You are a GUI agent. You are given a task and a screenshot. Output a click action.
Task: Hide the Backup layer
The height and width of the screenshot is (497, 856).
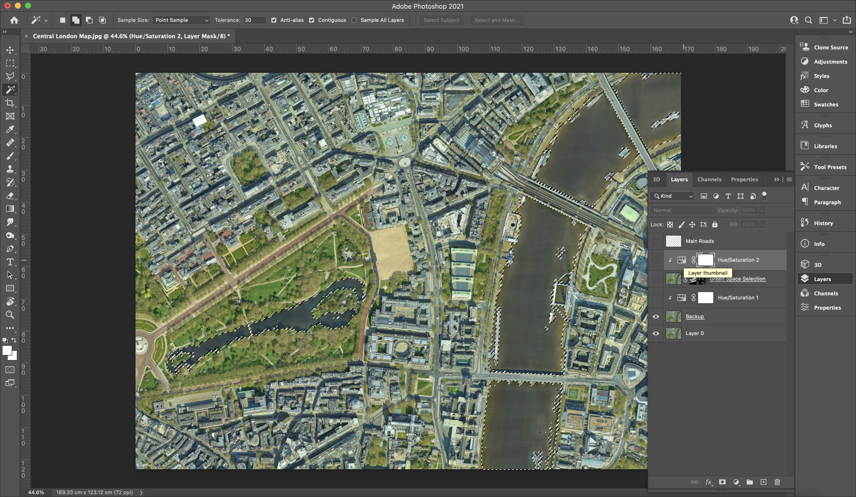656,317
